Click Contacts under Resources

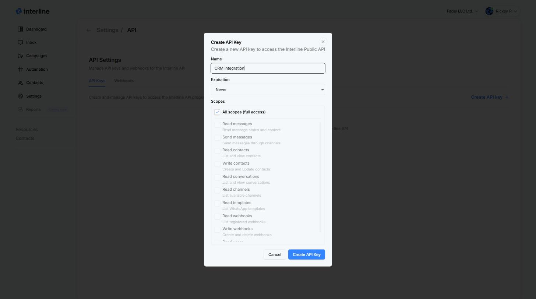(25, 138)
